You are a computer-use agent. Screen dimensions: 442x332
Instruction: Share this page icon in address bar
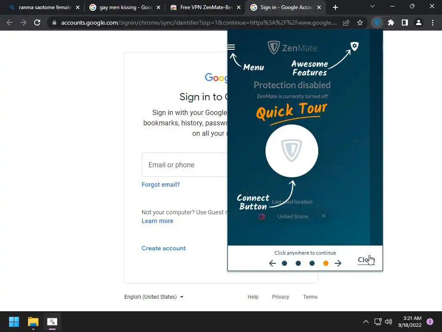tap(346, 22)
